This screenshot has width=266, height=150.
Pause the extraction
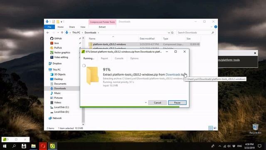[177, 103]
